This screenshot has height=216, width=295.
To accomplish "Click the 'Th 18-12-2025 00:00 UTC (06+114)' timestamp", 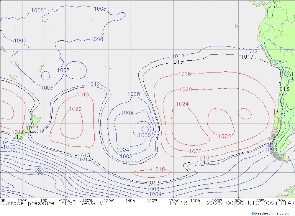I will click(232, 203).
